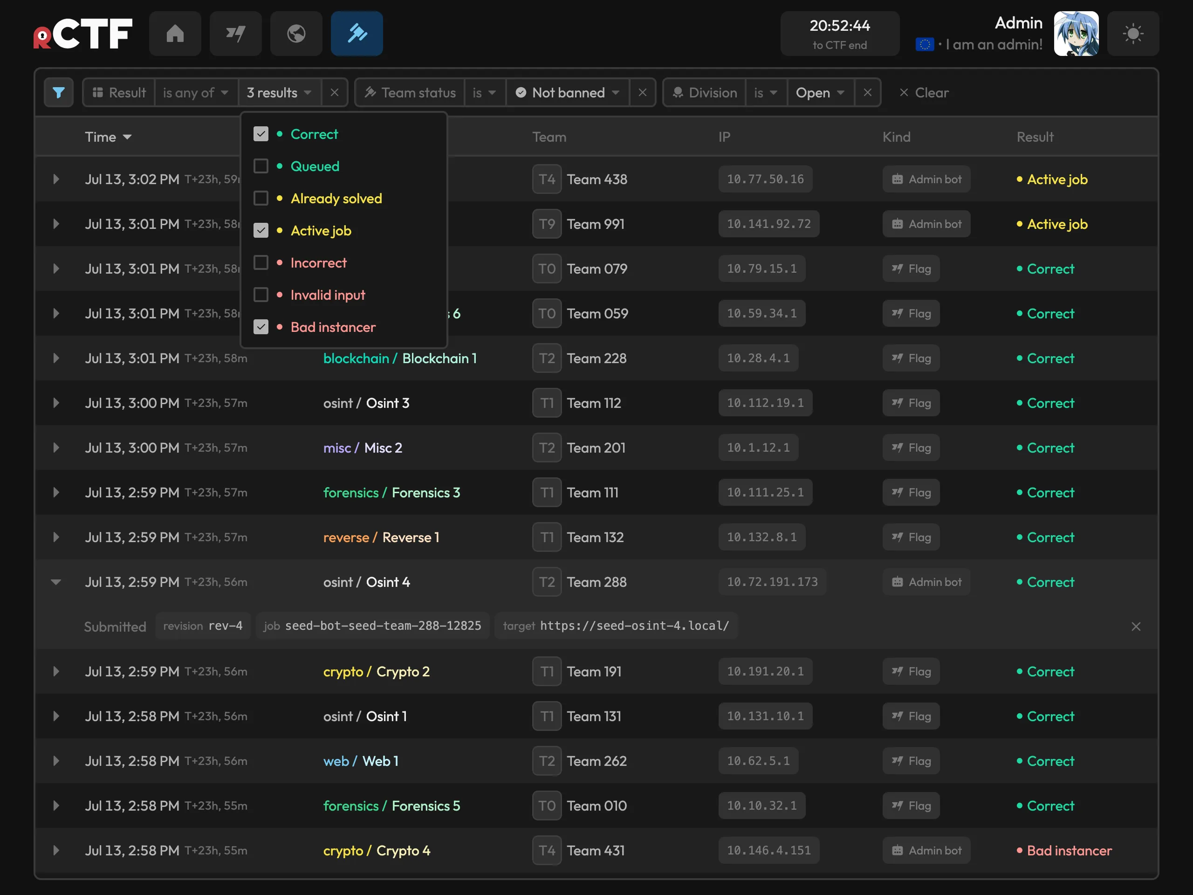This screenshot has height=895, width=1193.
Task: Clear all filters
Action: click(x=924, y=92)
